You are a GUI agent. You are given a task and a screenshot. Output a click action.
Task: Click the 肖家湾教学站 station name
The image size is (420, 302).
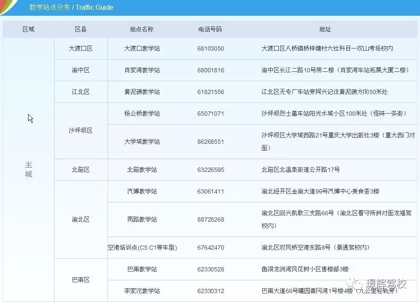[x=142, y=70]
